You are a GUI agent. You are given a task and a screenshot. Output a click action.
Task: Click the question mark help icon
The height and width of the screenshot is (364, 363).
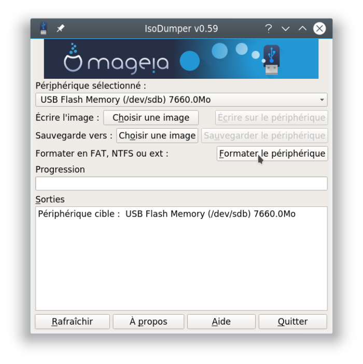pyautogui.click(x=269, y=29)
